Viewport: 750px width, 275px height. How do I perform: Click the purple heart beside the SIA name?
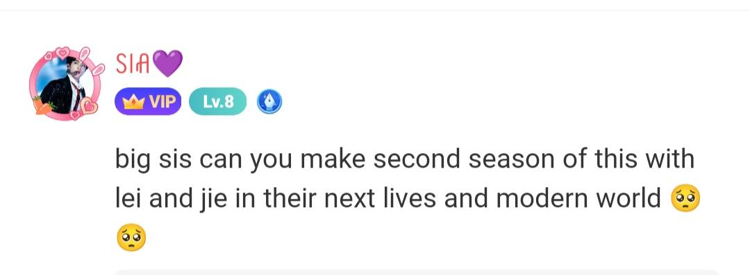click(167, 64)
